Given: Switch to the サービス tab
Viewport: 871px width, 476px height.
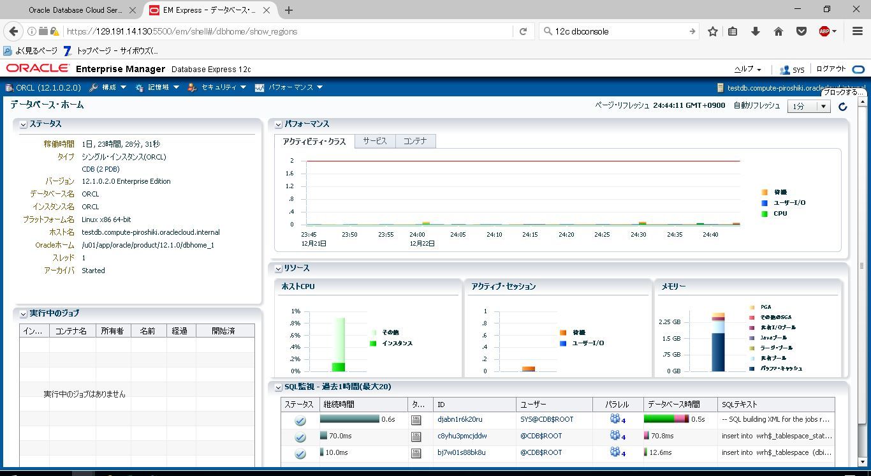Looking at the screenshot, I should point(375,141).
